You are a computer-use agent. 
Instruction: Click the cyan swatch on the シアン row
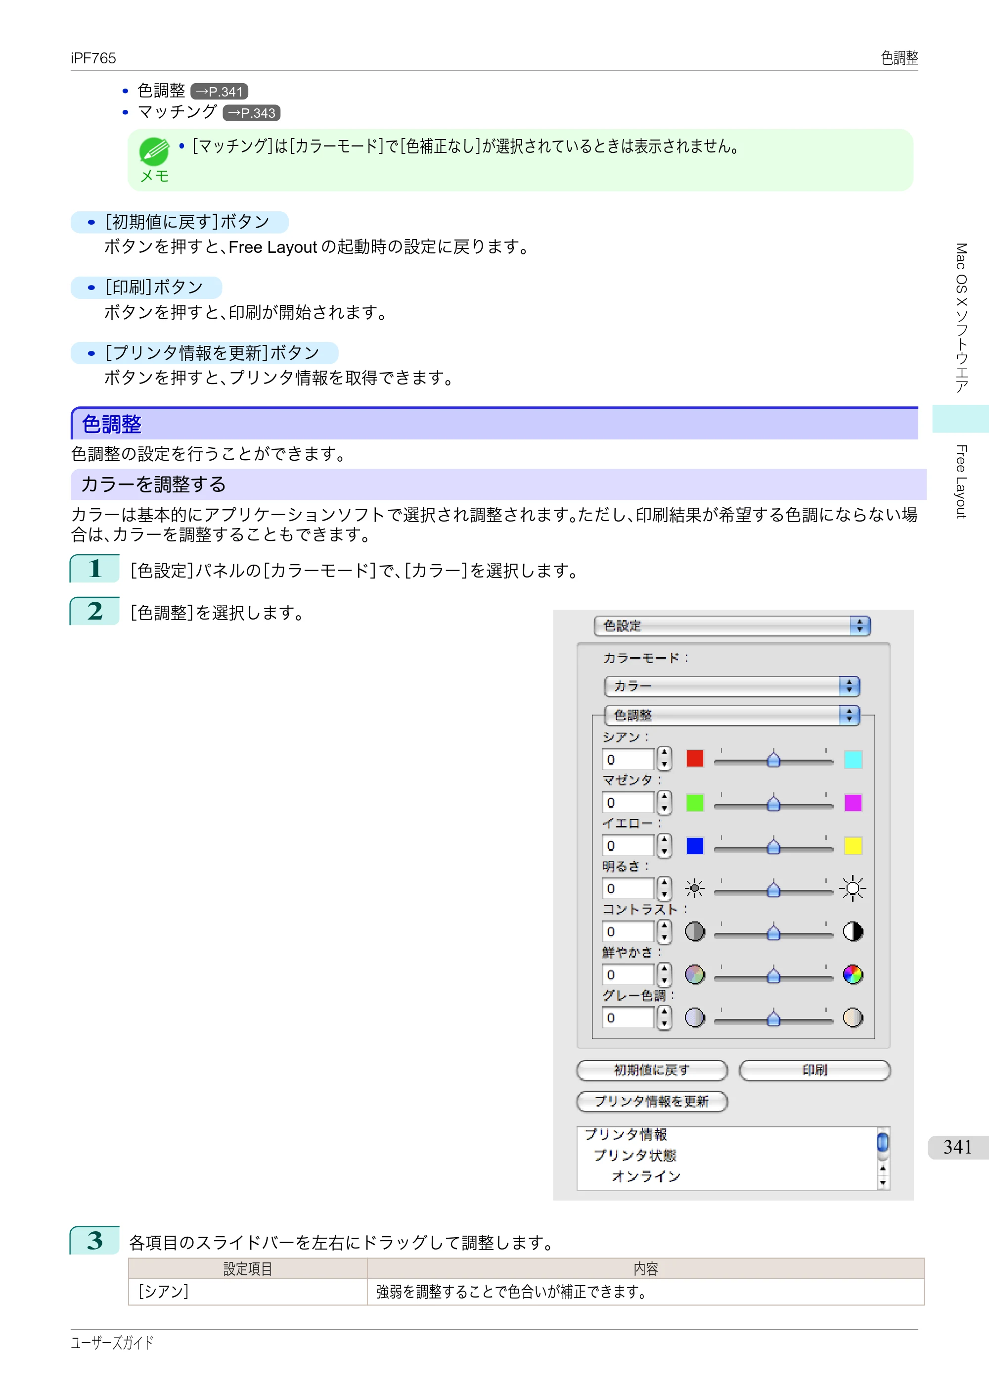coord(853,760)
